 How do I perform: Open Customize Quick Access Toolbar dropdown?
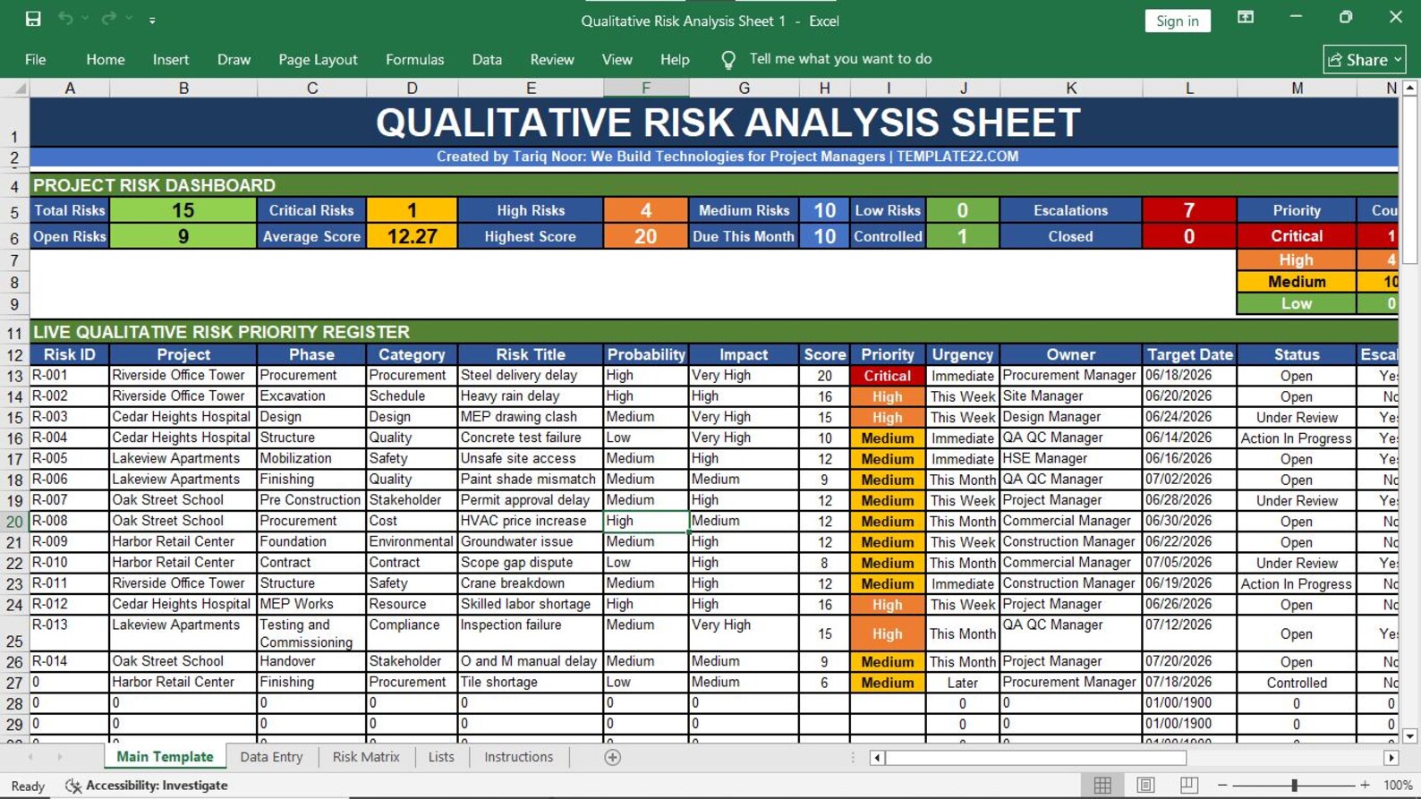click(152, 20)
